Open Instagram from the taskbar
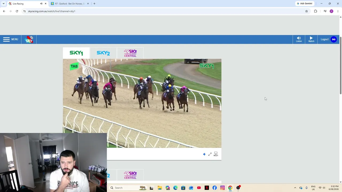Image resolution: width=342 pixels, height=192 pixels. (x=222, y=188)
